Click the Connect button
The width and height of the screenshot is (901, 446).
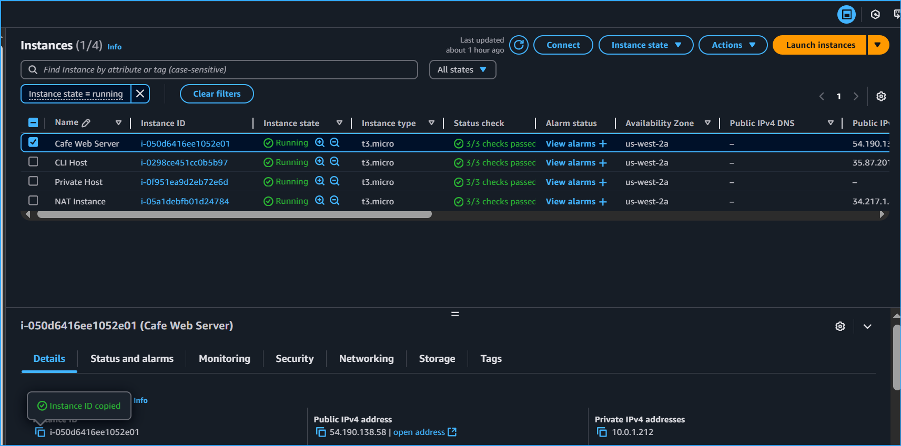[563, 45]
